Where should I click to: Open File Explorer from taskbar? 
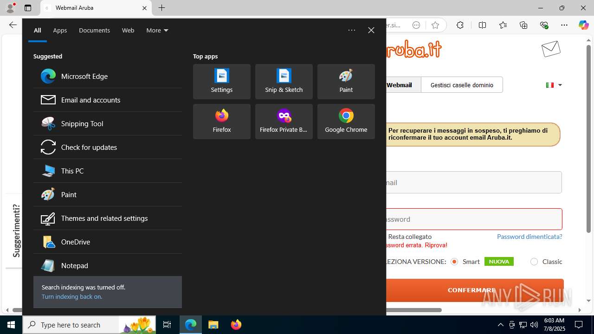pyautogui.click(x=213, y=325)
